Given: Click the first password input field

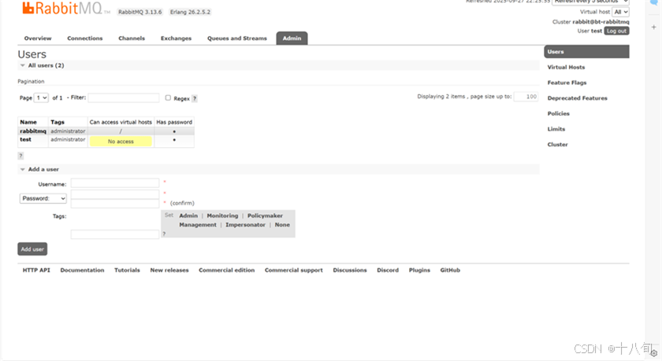Looking at the screenshot, I should point(115,194).
